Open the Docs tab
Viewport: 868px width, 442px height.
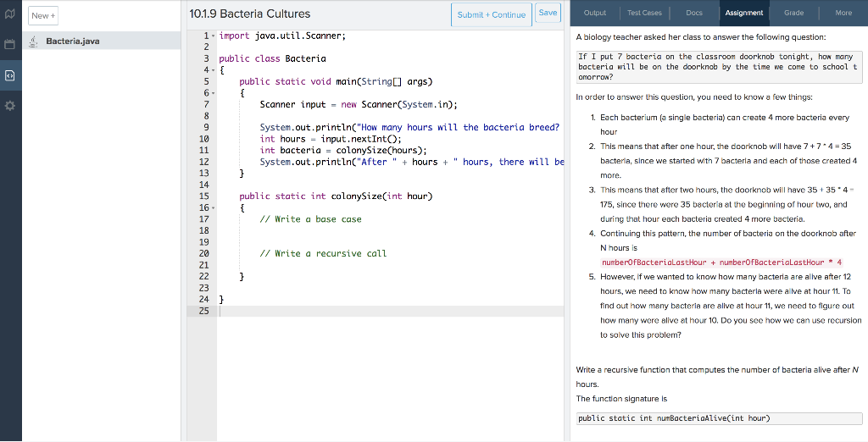(x=693, y=13)
